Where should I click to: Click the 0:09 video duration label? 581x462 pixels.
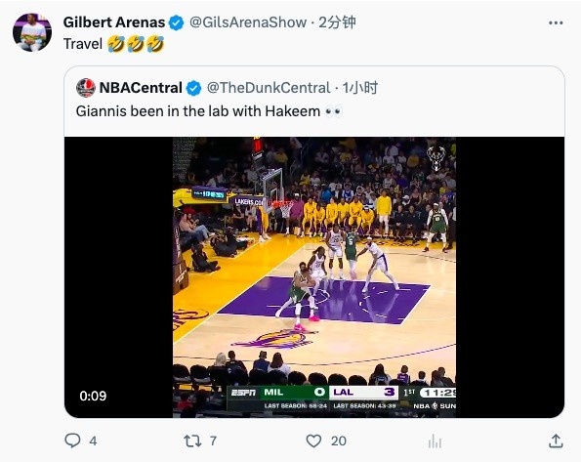(x=93, y=396)
